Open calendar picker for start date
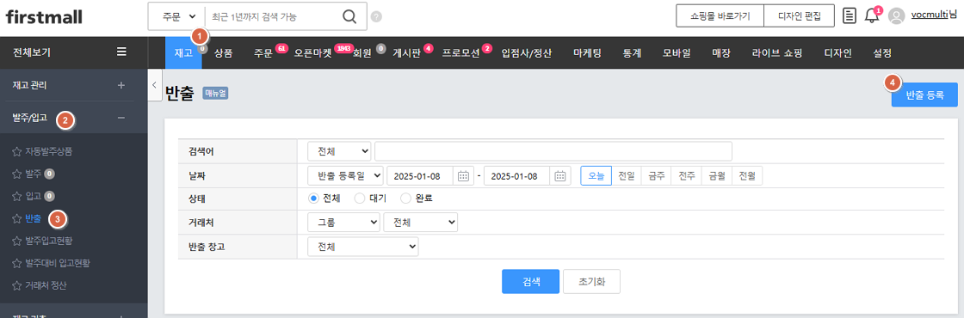The image size is (964, 318). click(463, 176)
